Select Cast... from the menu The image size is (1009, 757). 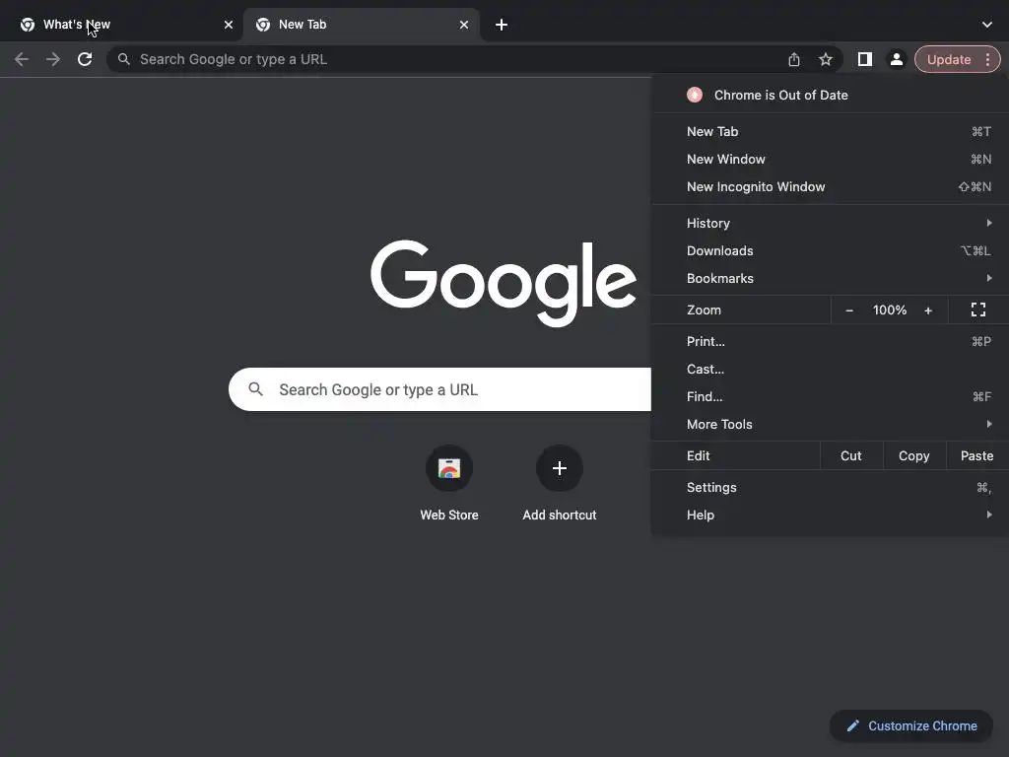(830, 370)
